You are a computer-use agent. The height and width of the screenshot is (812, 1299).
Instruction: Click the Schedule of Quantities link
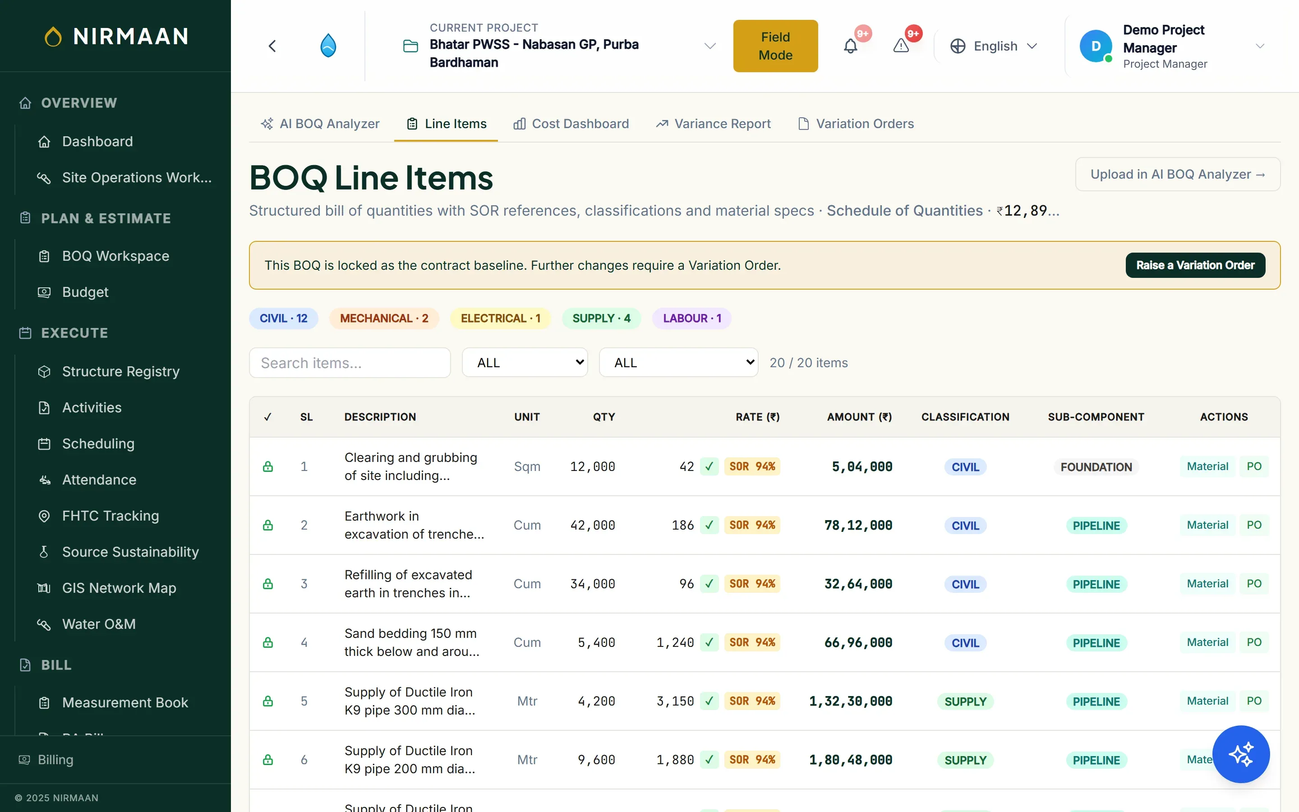click(904, 211)
